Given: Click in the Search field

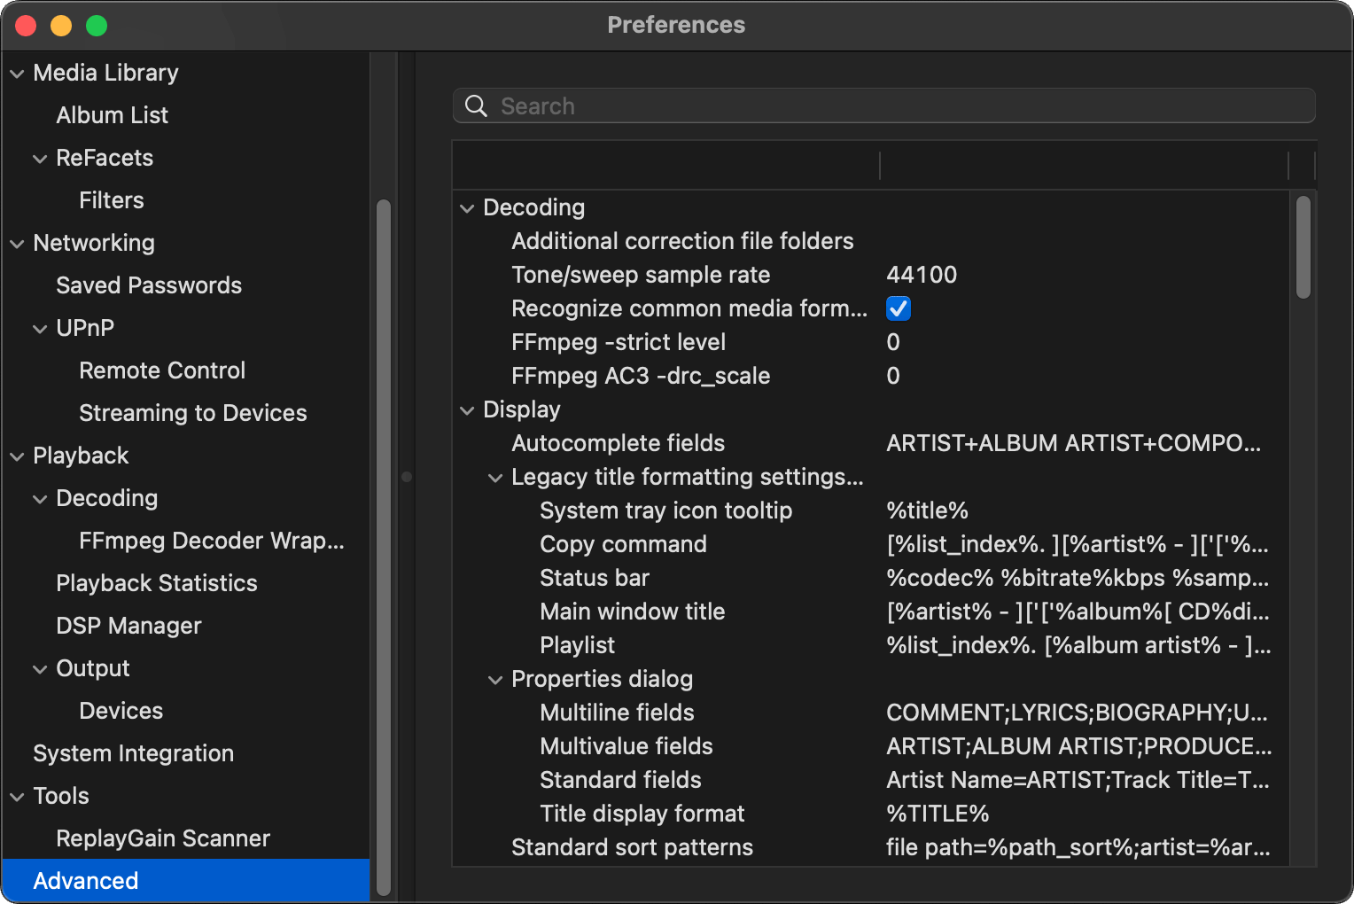Looking at the screenshot, I should (x=886, y=106).
